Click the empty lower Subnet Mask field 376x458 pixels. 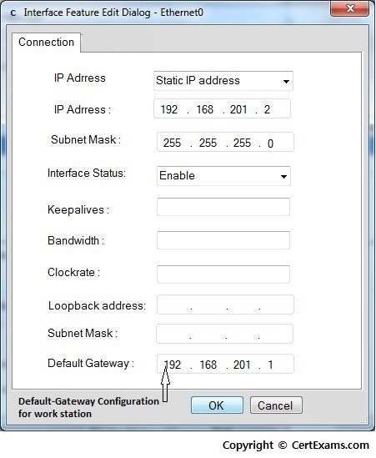224,334
